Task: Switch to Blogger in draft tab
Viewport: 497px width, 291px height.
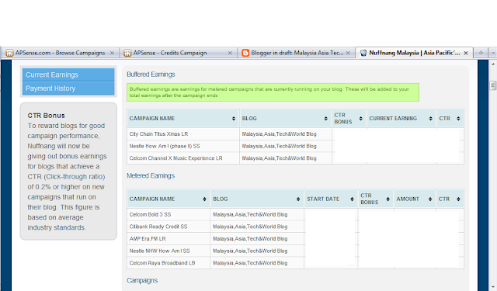Action: [x=296, y=53]
